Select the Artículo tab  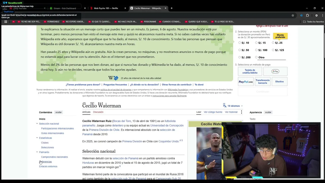86,112
